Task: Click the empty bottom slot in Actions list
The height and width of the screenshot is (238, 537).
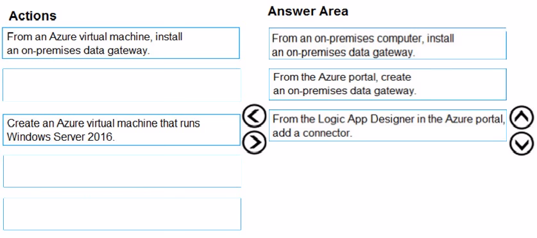Action: coord(122,214)
